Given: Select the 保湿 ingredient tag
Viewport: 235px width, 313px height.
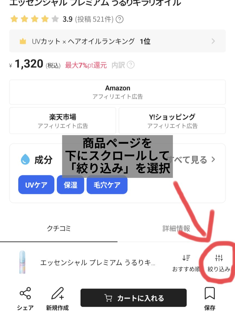Looking at the screenshot, I should 70,185.
